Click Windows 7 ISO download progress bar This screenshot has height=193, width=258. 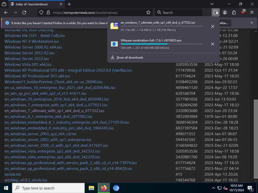click(162, 26)
